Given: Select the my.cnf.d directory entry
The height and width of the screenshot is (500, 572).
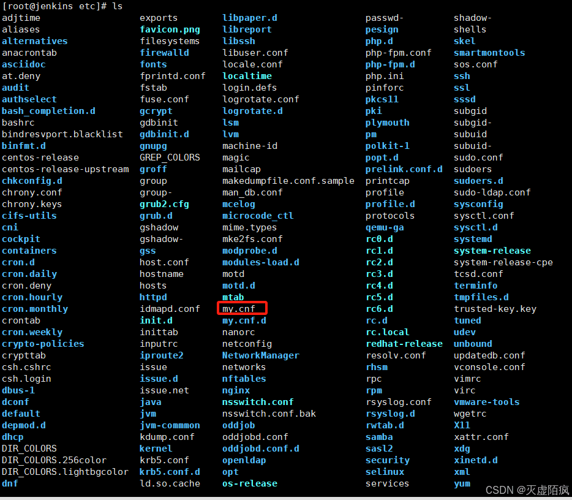Looking at the screenshot, I should 244,320.
